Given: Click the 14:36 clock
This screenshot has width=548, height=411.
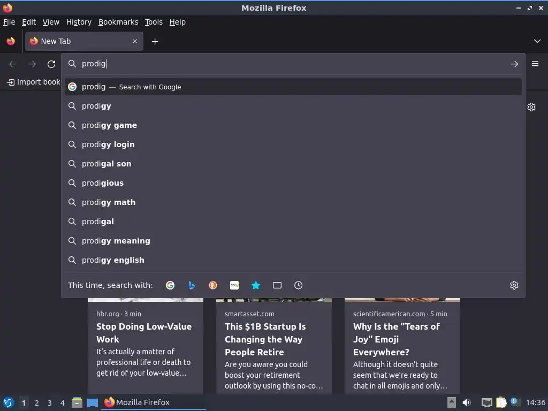Looking at the screenshot, I should pyautogui.click(x=535, y=402).
